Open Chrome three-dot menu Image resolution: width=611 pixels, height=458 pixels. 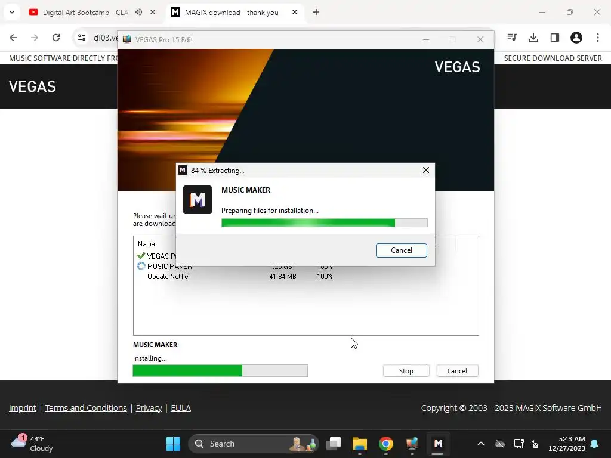pos(598,38)
